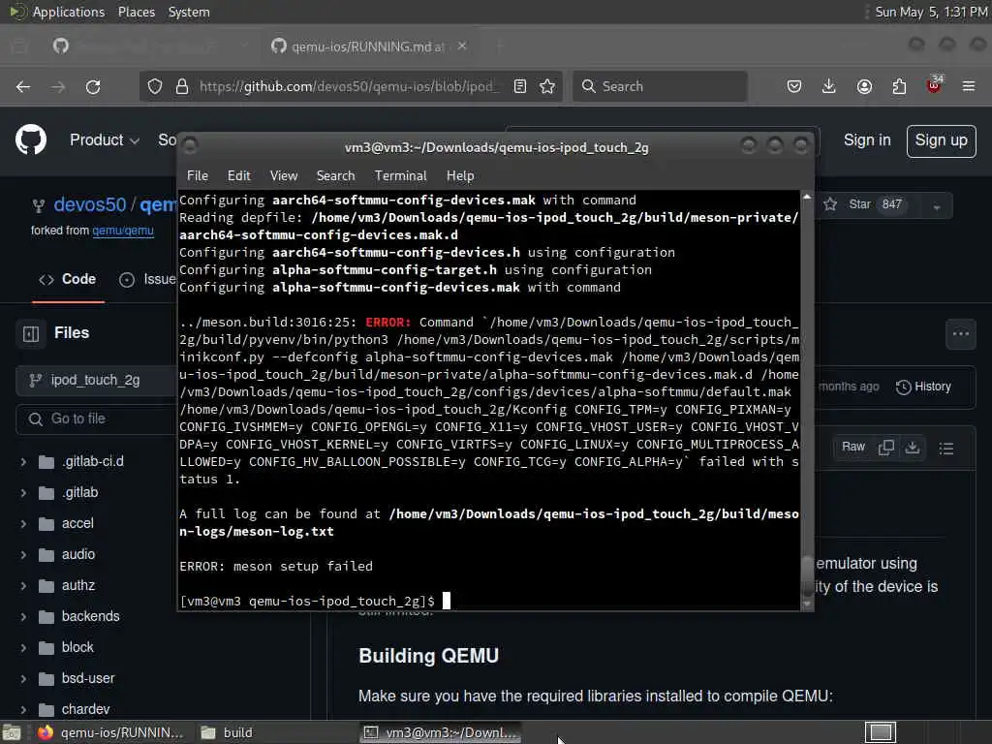The image size is (992, 744).
Task: Click the shield tracking protection icon
Action: tap(155, 86)
